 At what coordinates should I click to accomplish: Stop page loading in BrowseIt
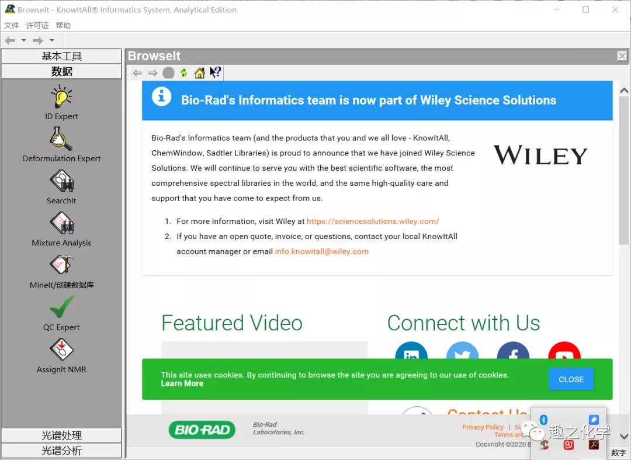point(168,73)
